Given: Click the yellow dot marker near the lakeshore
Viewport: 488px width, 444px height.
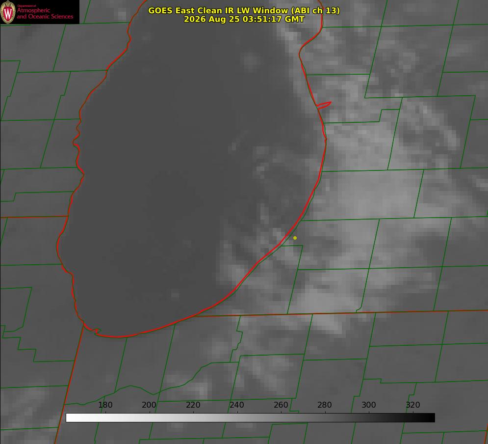Looking at the screenshot, I should pyautogui.click(x=295, y=238).
